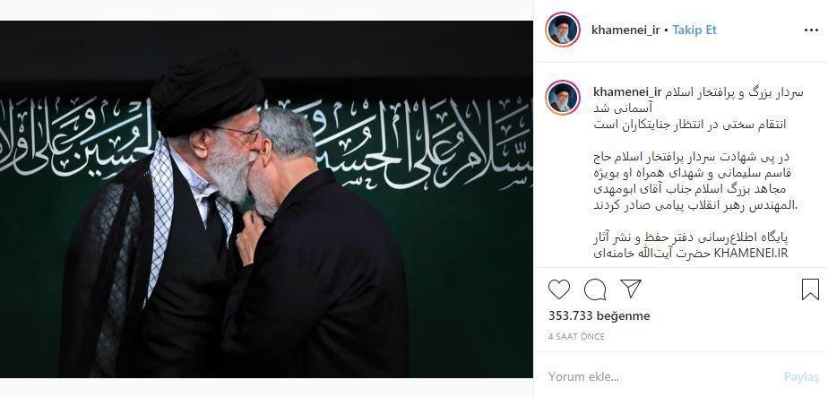828x397 pixels.
Task: Follow the account via Takip Et
Action: pyautogui.click(x=694, y=30)
